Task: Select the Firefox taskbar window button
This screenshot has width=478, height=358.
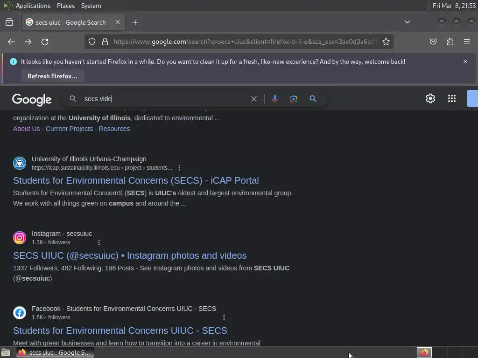Action: [x=55, y=352]
